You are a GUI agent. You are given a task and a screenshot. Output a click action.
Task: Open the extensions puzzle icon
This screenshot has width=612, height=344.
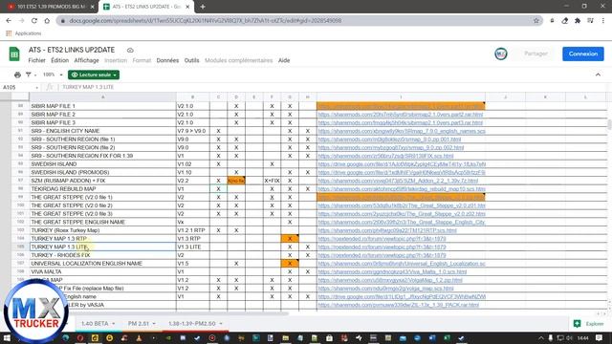point(578,21)
